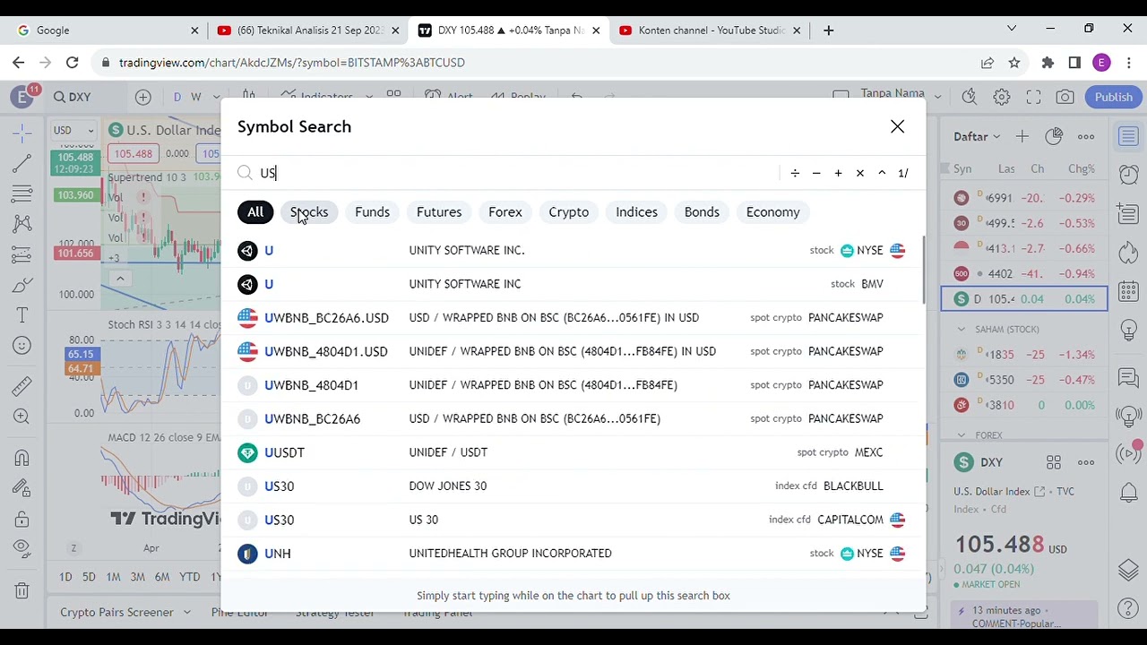This screenshot has width=1147, height=645.
Task: Collapse the indicator legend arrow
Action: 119,279
